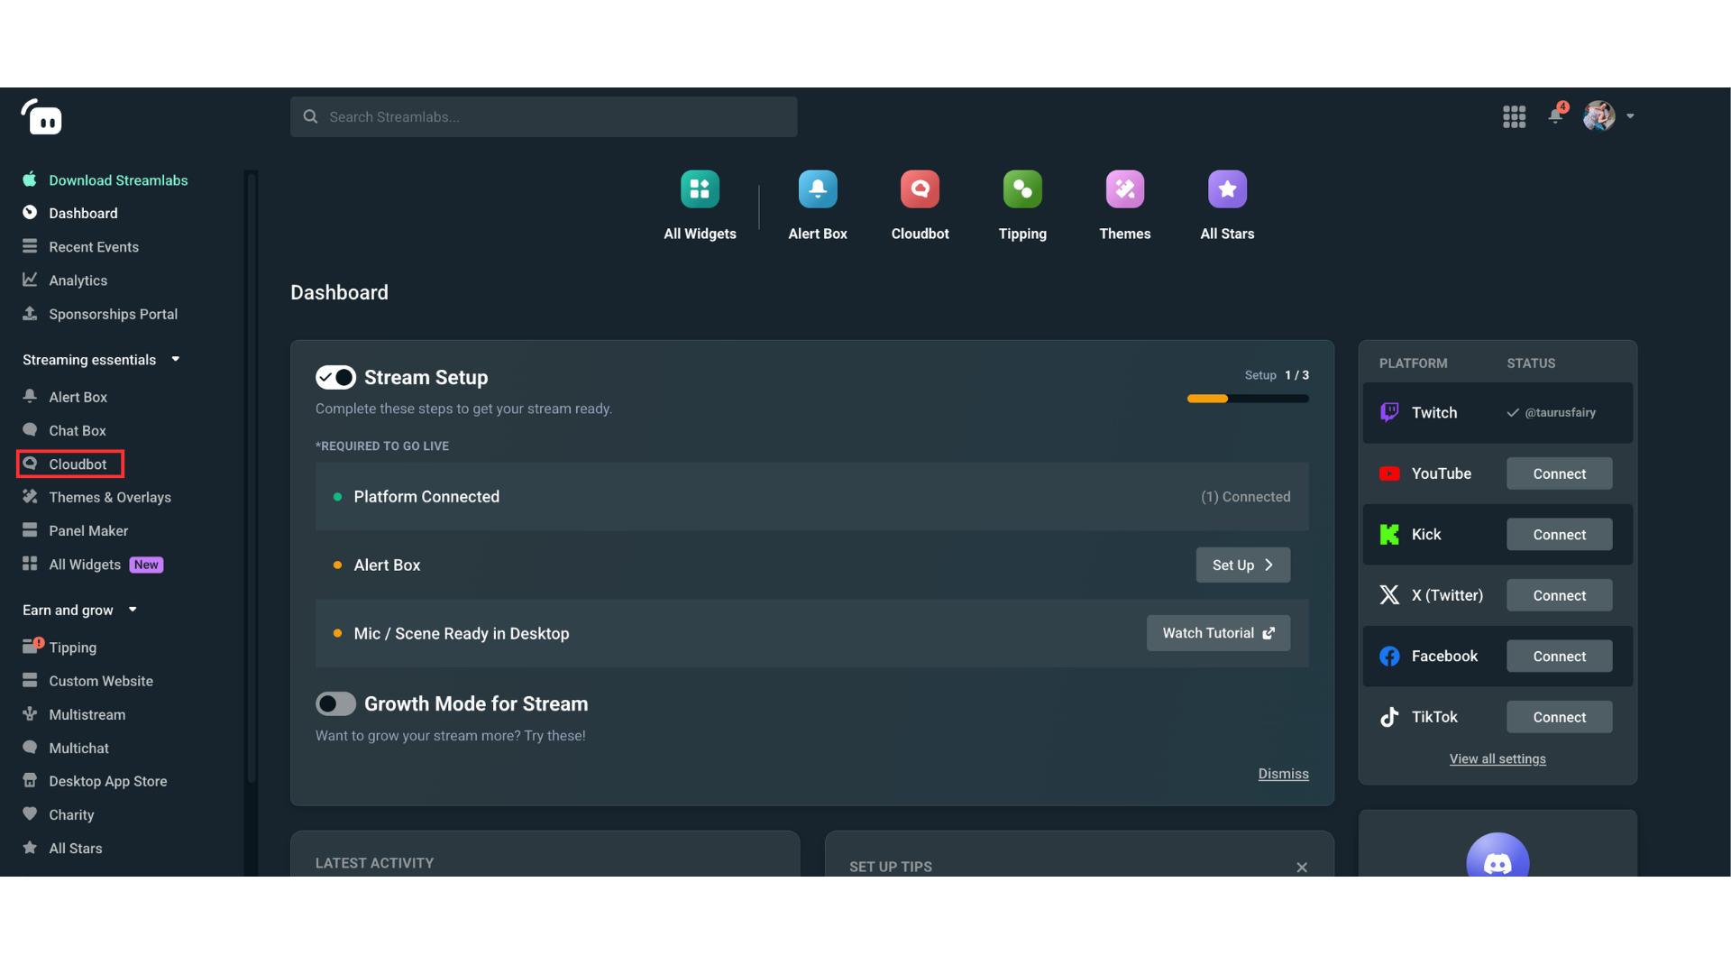Viewport: 1731px width, 974px height.
Task: Open View all settings link
Action: (1497, 759)
